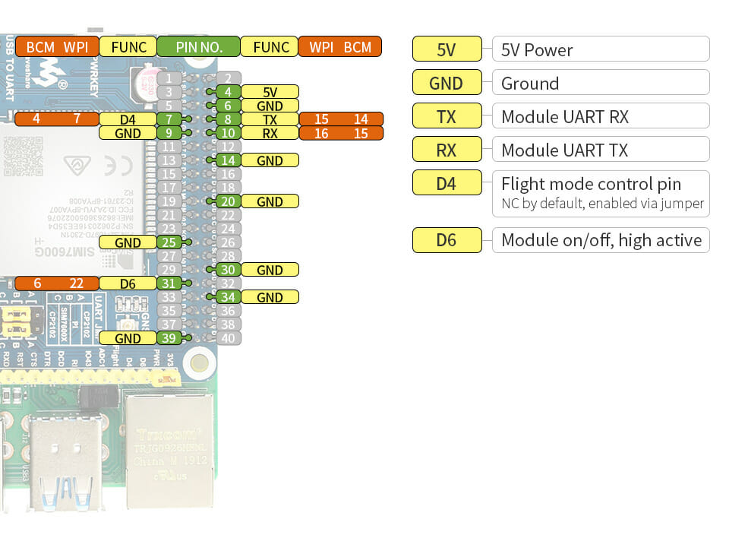Screen dimensions: 729x554
Task: Click gray pin number 2
Action: 229,78
